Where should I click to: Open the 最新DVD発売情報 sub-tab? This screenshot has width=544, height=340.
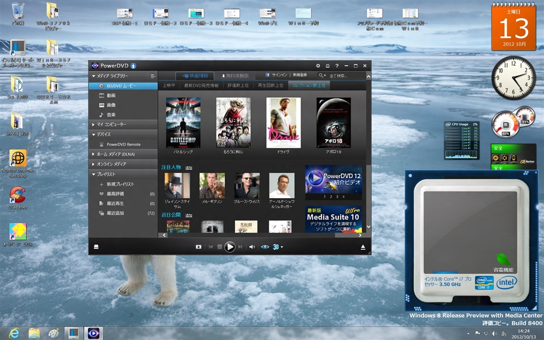(201, 86)
